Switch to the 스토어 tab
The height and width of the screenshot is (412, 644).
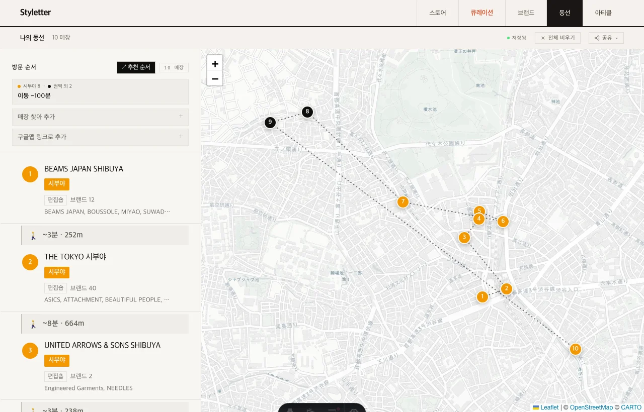click(x=437, y=13)
